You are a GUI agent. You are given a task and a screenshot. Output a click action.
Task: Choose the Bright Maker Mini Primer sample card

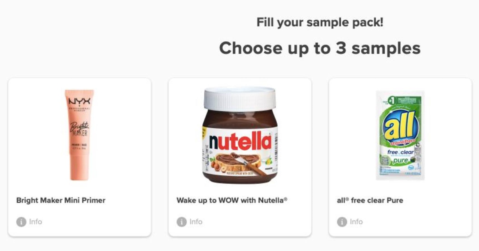(79, 157)
